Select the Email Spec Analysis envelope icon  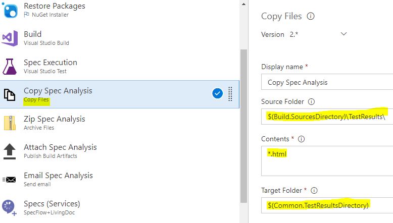click(9, 180)
